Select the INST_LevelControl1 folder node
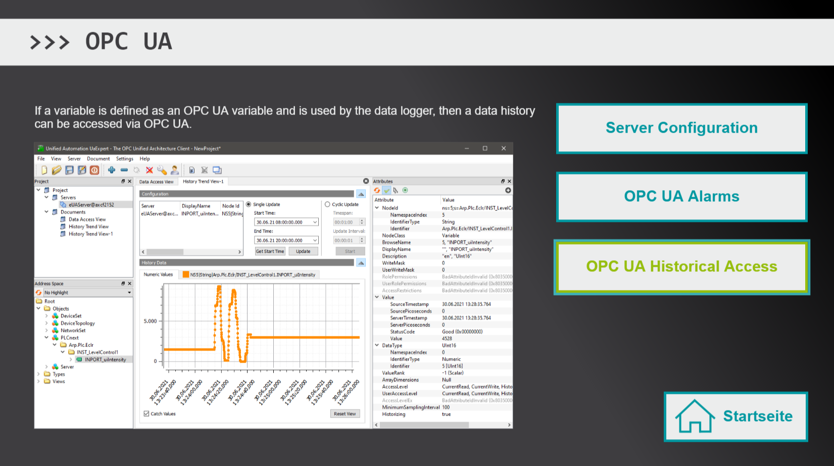Screen dimensions: 834x466 click(97, 353)
